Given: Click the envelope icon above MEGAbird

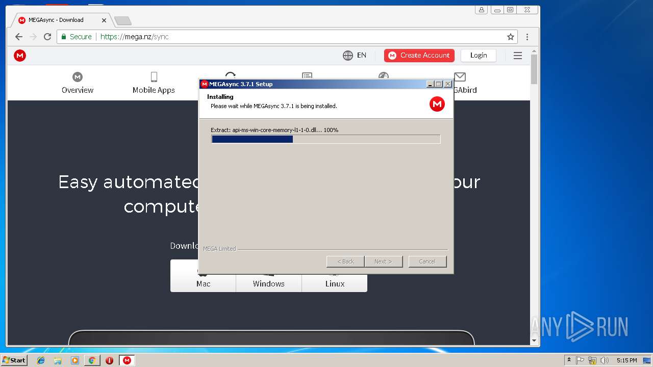Looking at the screenshot, I should (460, 77).
